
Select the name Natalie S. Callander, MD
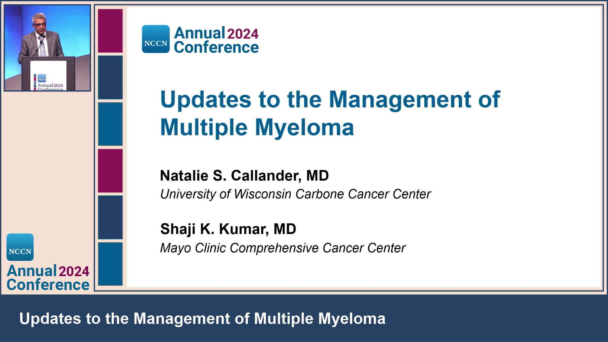click(x=244, y=176)
